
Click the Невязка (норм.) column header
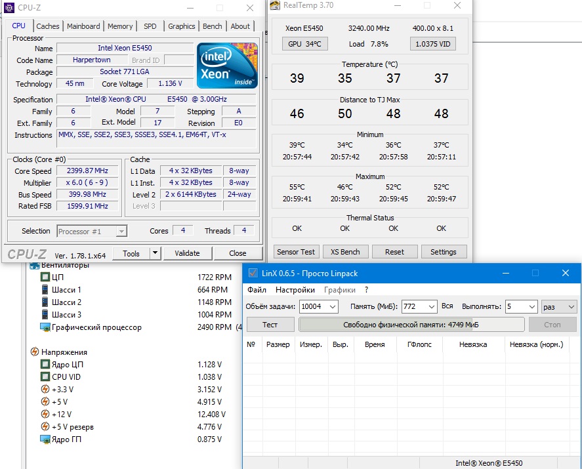coord(536,344)
